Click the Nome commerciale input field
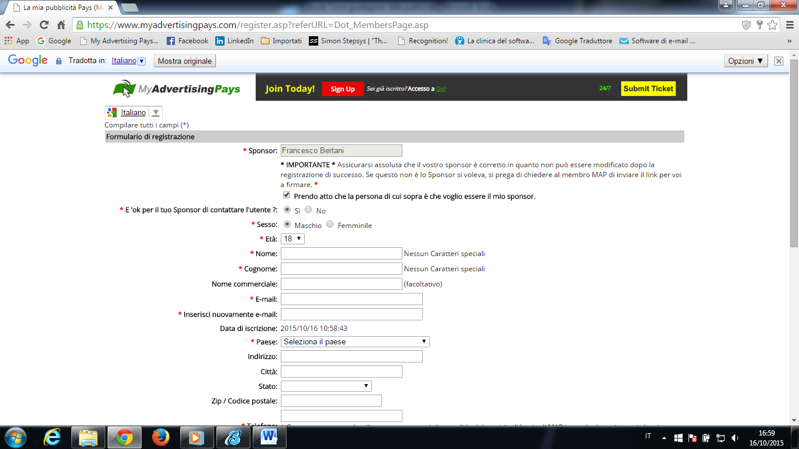Viewport: 799px width, 449px height. [x=342, y=284]
